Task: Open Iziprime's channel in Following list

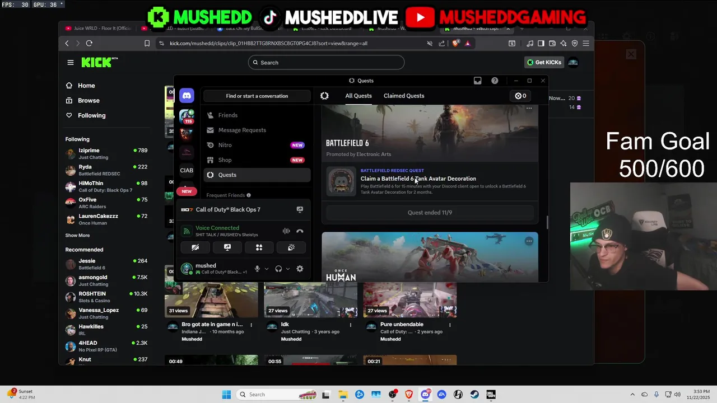Action: pyautogui.click(x=106, y=154)
